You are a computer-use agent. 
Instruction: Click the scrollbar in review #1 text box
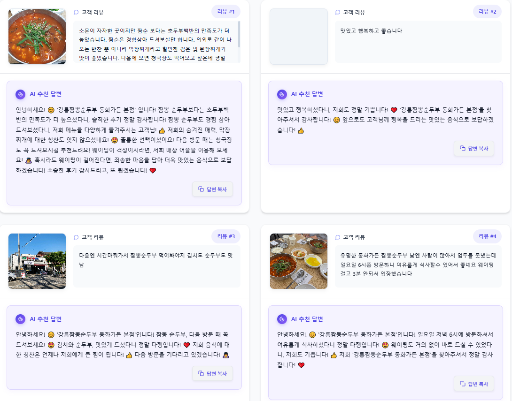coord(239,34)
